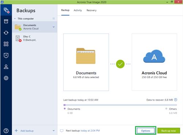Screen dimensions: 183x135
Task: Click the plus icon for Add backup
Action: tap(16, 131)
